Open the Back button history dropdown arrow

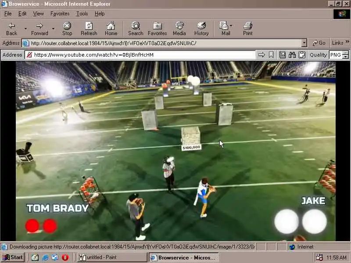click(25, 29)
